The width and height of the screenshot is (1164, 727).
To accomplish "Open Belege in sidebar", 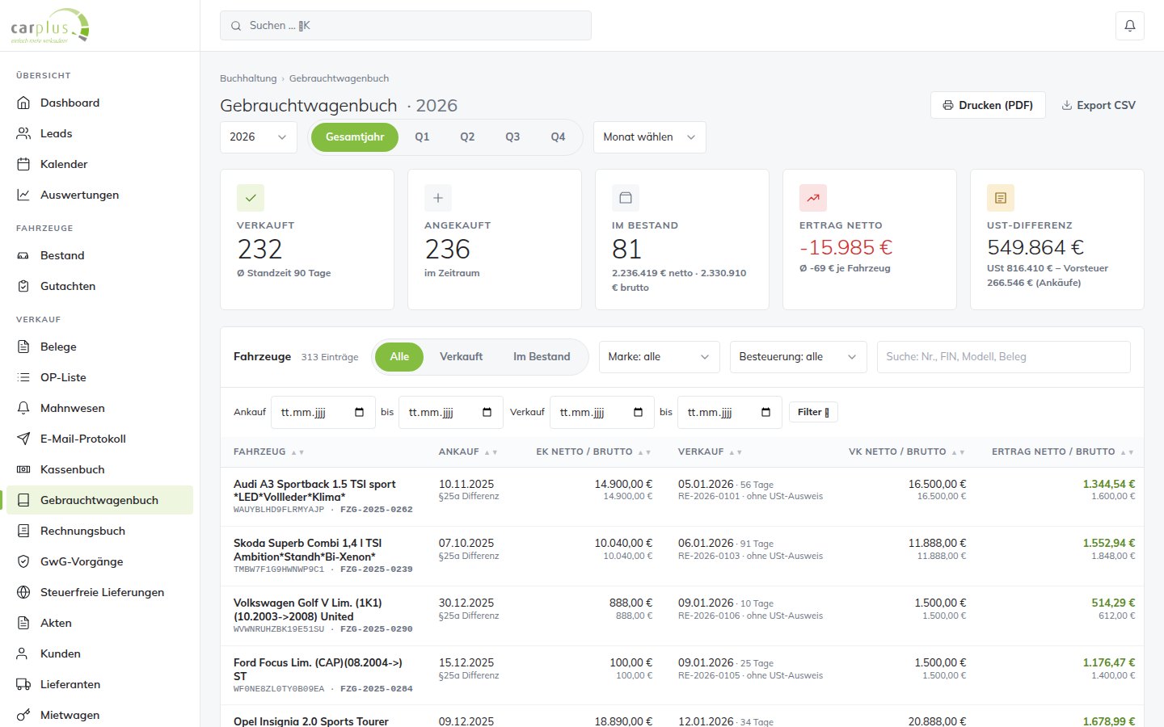I will [x=99, y=347].
